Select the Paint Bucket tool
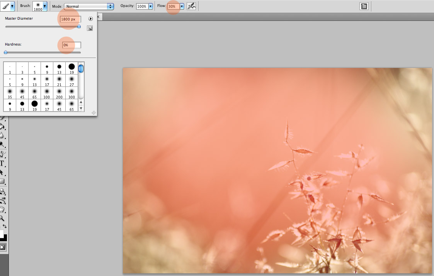The width and height of the screenshot is (434, 276). 2,127
